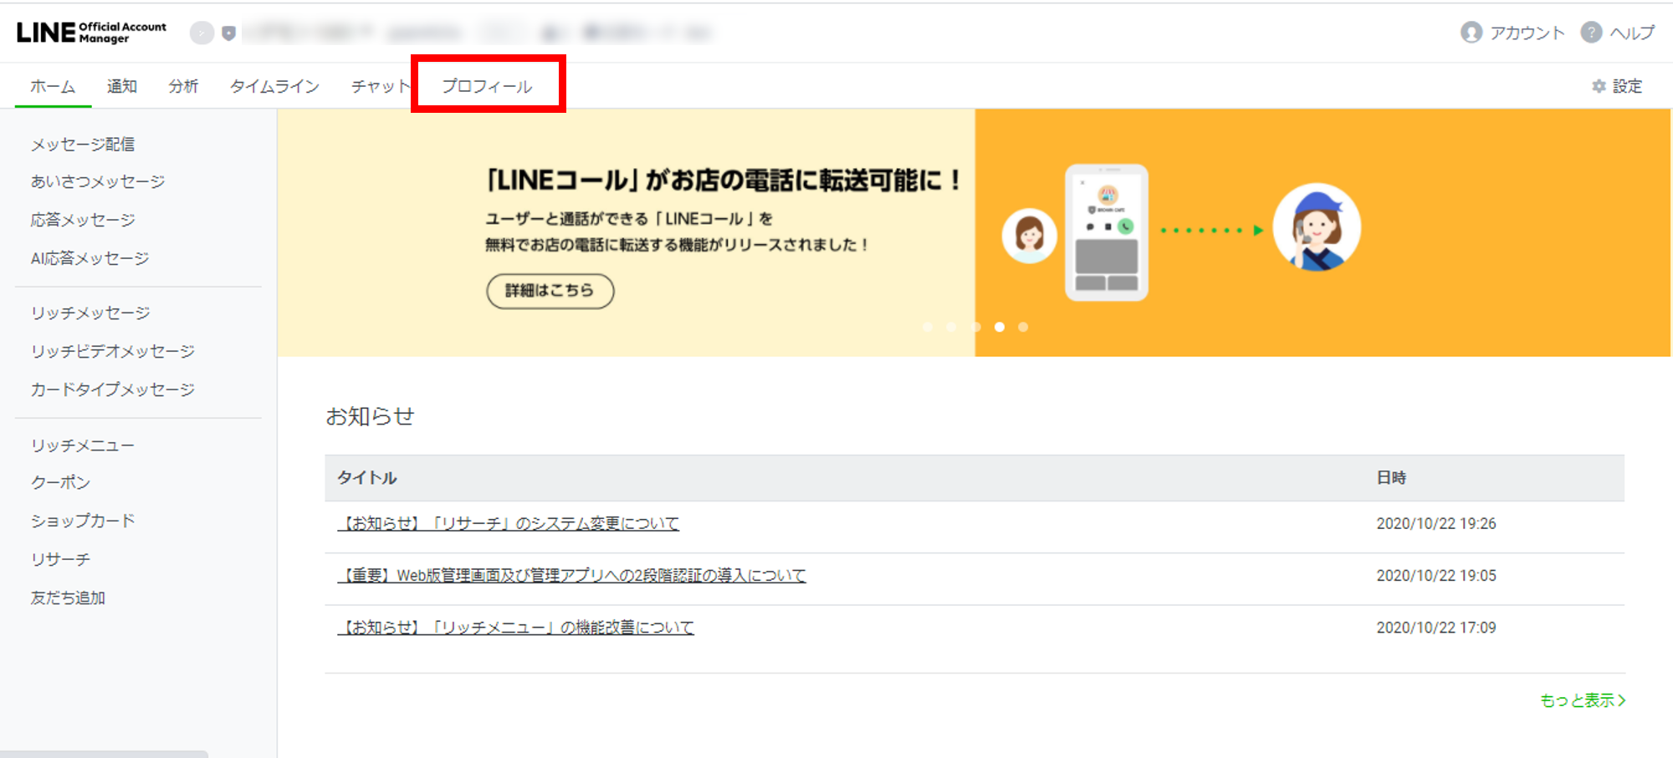1673x758 pixels.
Task: Open the account profile icon in header
Action: pos(1471,33)
